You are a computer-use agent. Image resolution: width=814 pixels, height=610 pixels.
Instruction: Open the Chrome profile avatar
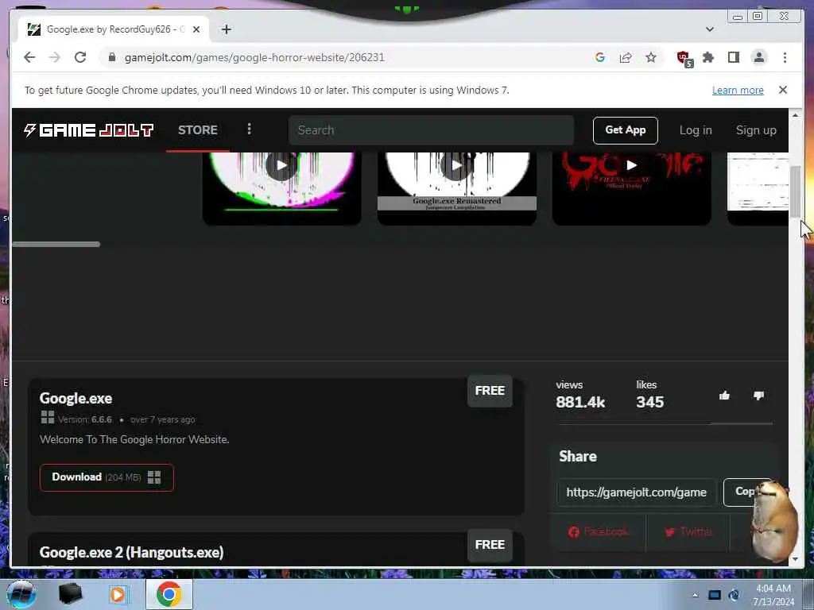(x=759, y=57)
